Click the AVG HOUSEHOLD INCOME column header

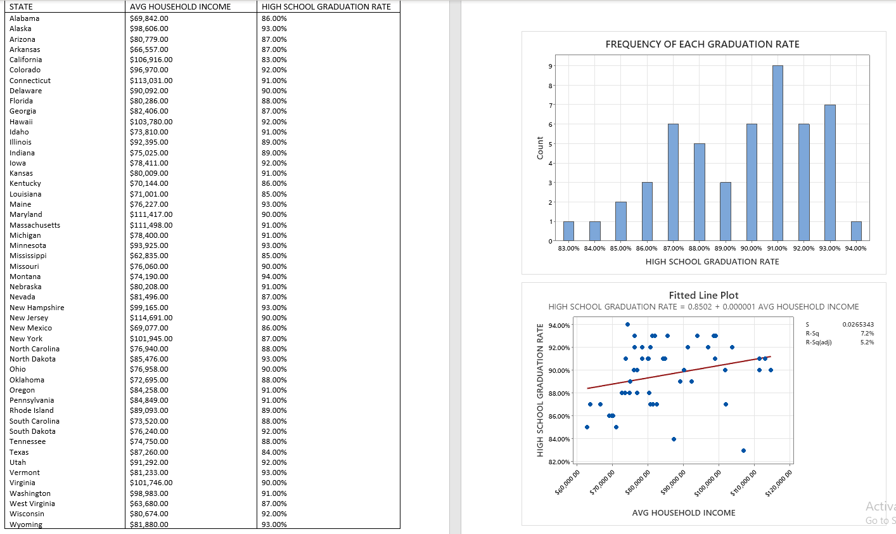coord(181,7)
